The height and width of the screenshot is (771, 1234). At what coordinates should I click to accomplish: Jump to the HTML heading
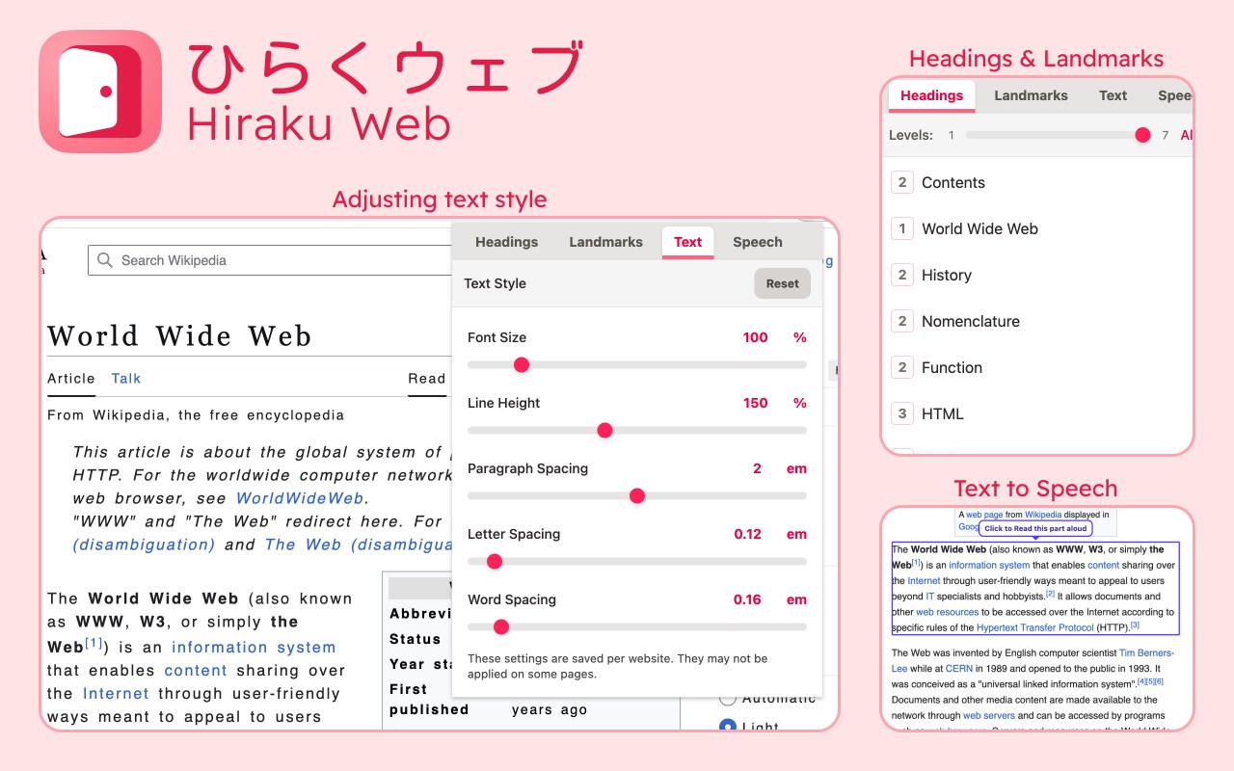pyautogui.click(x=943, y=413)
